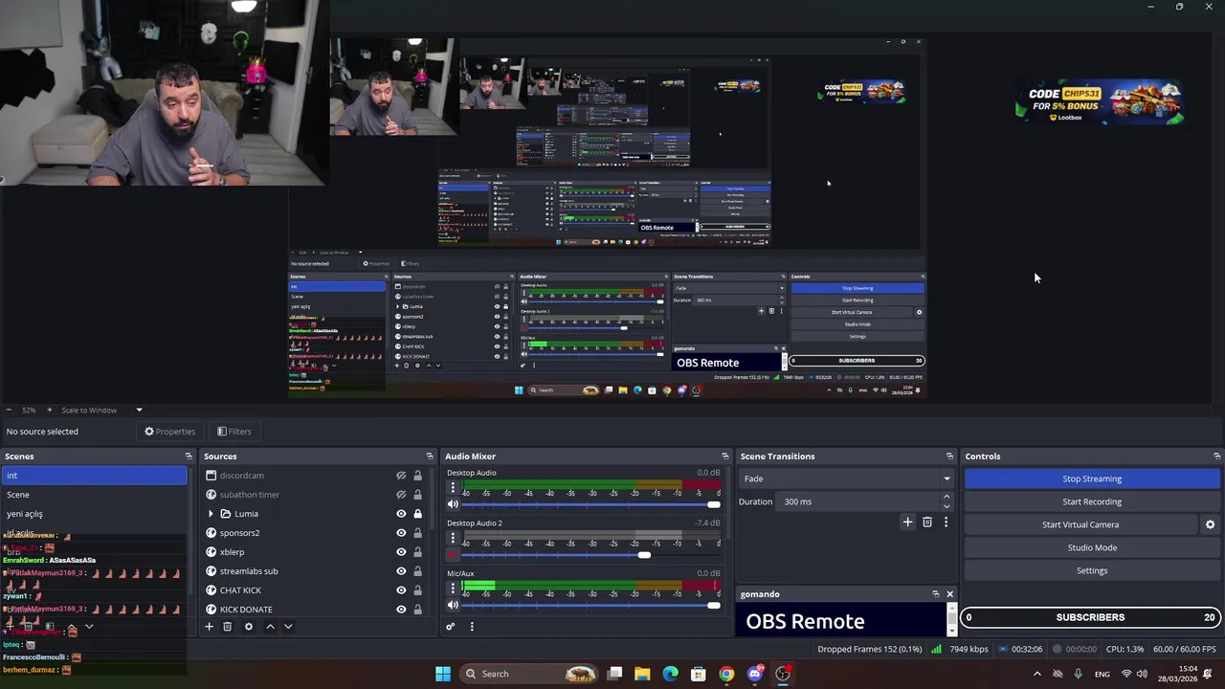Open Audio Mixer three-dot menu at bottom
This screenshot has width=1225, height=689.
pos(471,627)
